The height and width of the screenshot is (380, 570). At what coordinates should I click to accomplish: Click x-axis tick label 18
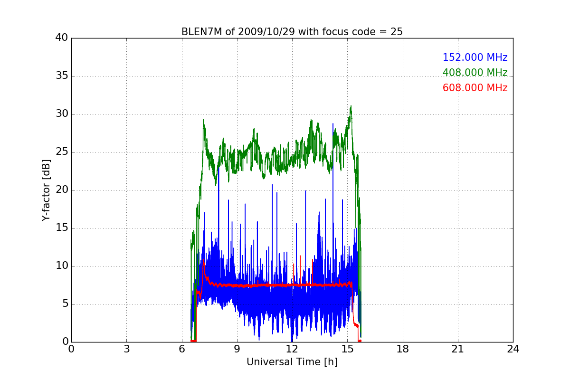(x=403, y=349)
